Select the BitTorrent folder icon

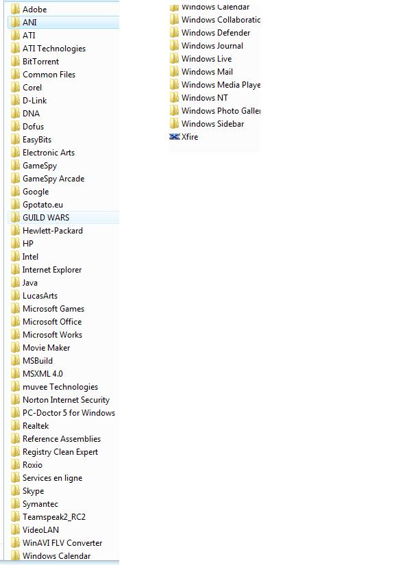(15, 61)
